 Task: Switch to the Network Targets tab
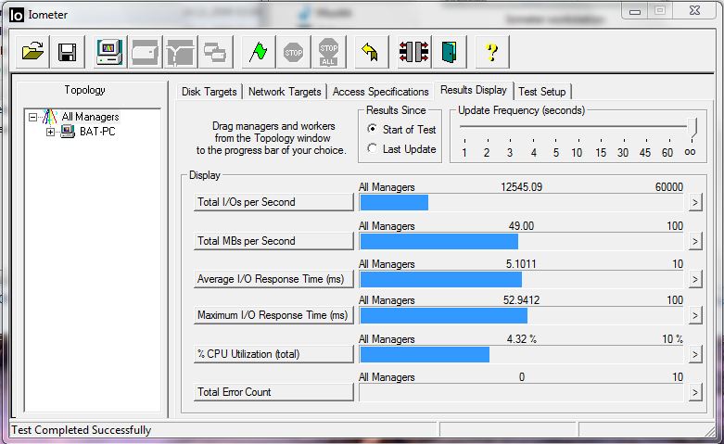(285, 92)
